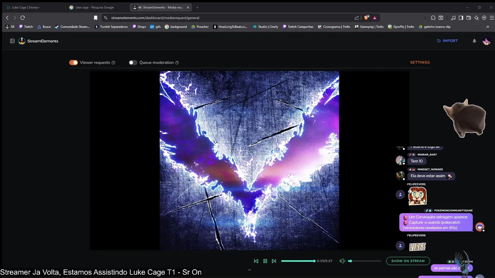Click the SHOW ON STREAM button

click(x=408, y=261)
